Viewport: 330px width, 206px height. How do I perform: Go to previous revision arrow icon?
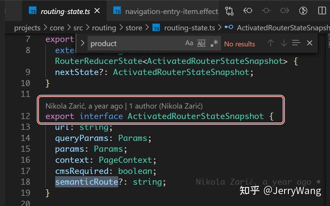tap(248, 11)
